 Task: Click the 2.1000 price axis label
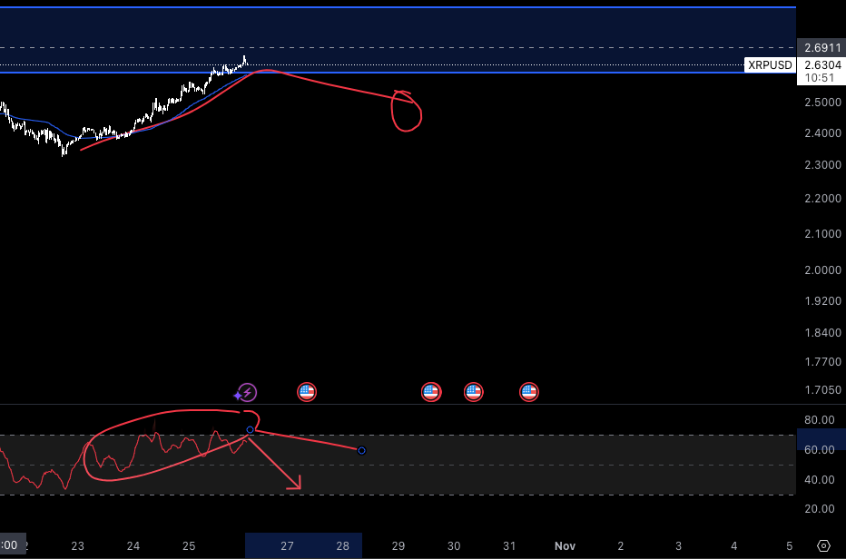[x=822, y=233]
